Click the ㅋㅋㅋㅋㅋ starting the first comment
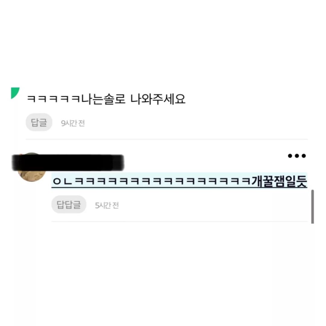This screenshot has height=326, width=326. (x=54, y=99)
